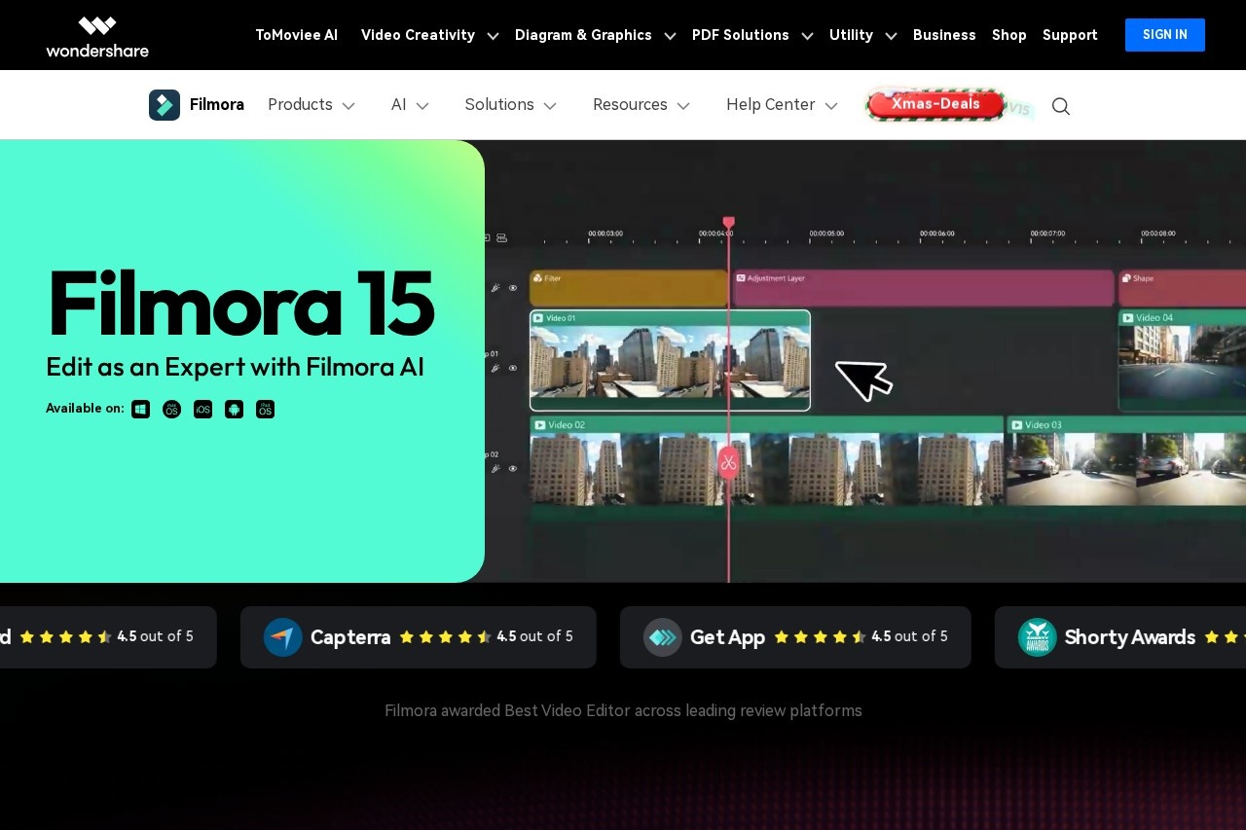Select ToMoviee AI in the top menu
Screen dimensions: 1246x830
tap(297, 35)
